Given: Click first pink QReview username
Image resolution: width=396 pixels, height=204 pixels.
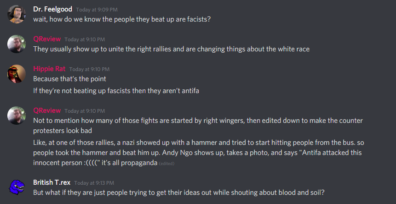Looking at the screenshot, I should tap(47, 39).
